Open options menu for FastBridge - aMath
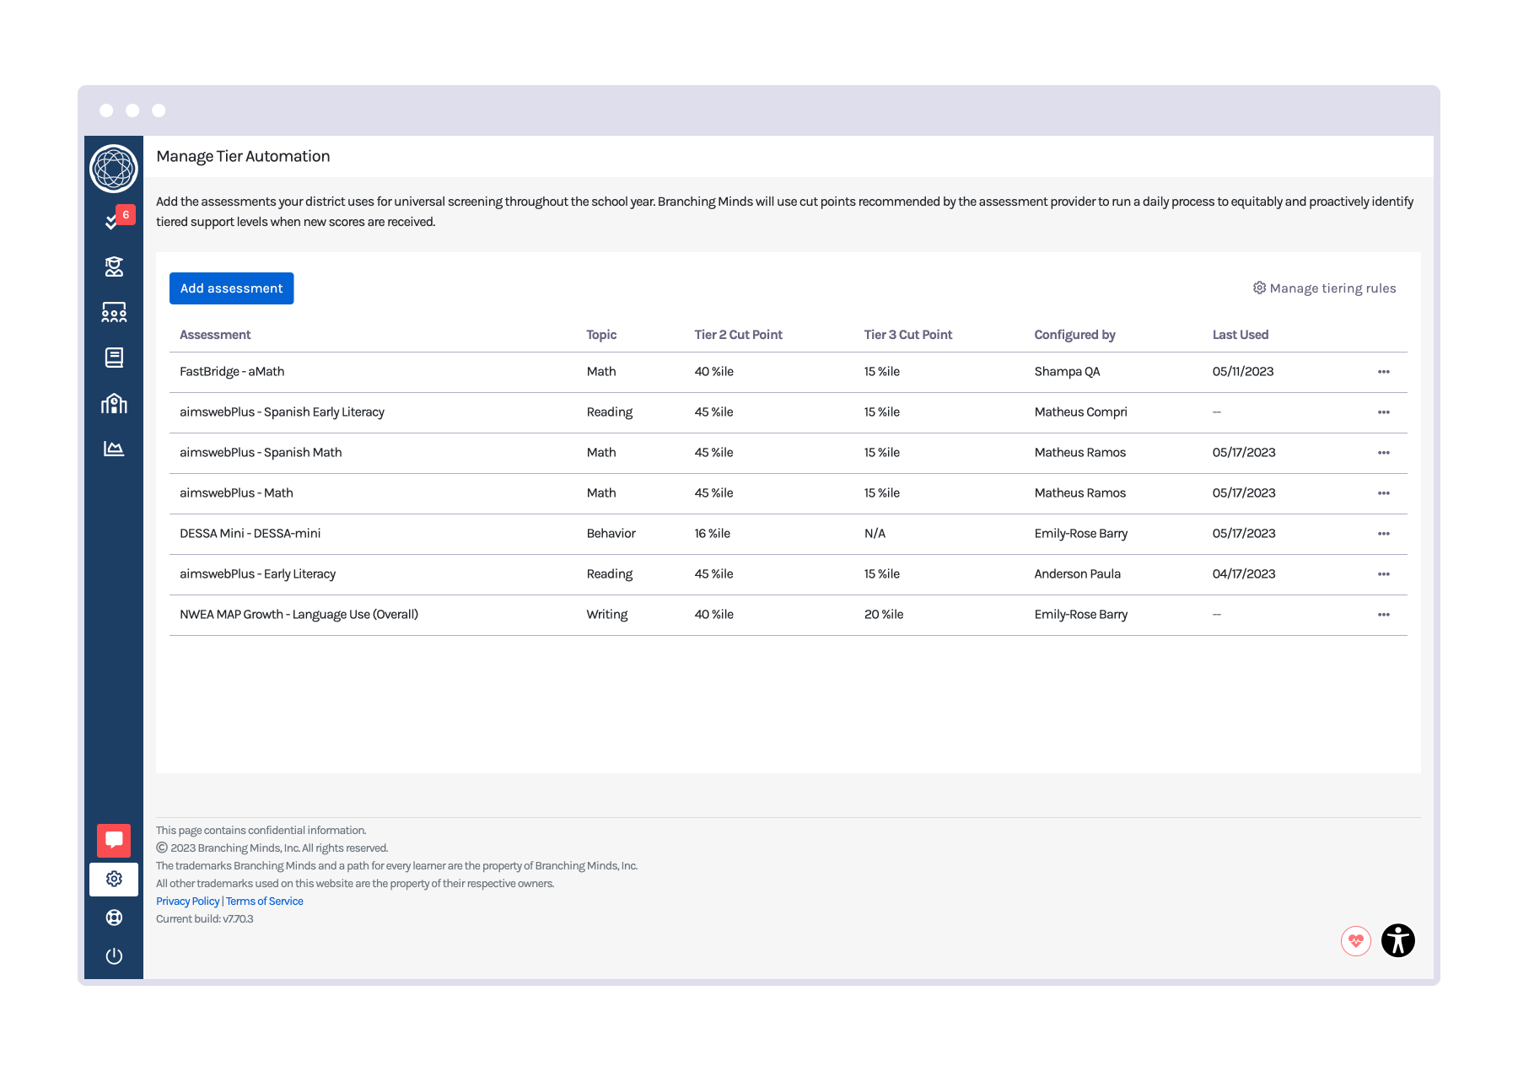Viewport: 1518px width, 1071px height. click(1383, 372)
